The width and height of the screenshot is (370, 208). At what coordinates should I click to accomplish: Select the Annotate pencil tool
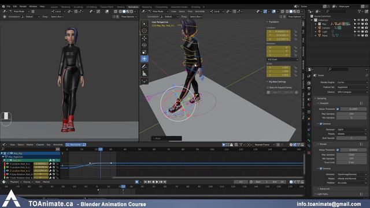[145, 67]
